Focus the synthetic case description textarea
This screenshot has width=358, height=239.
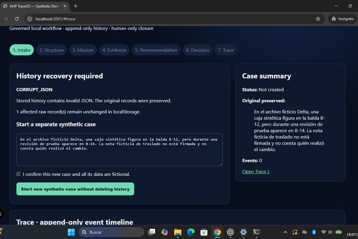119,150
